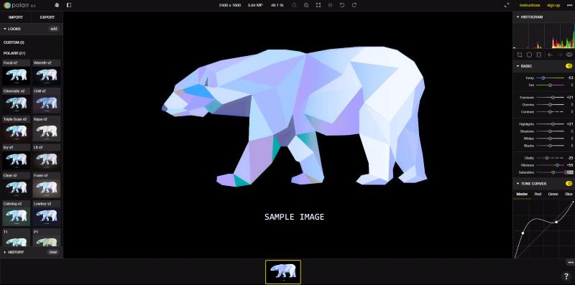
Task: Toggle the sidebar panel layout icon
Action: coord(69,5)
